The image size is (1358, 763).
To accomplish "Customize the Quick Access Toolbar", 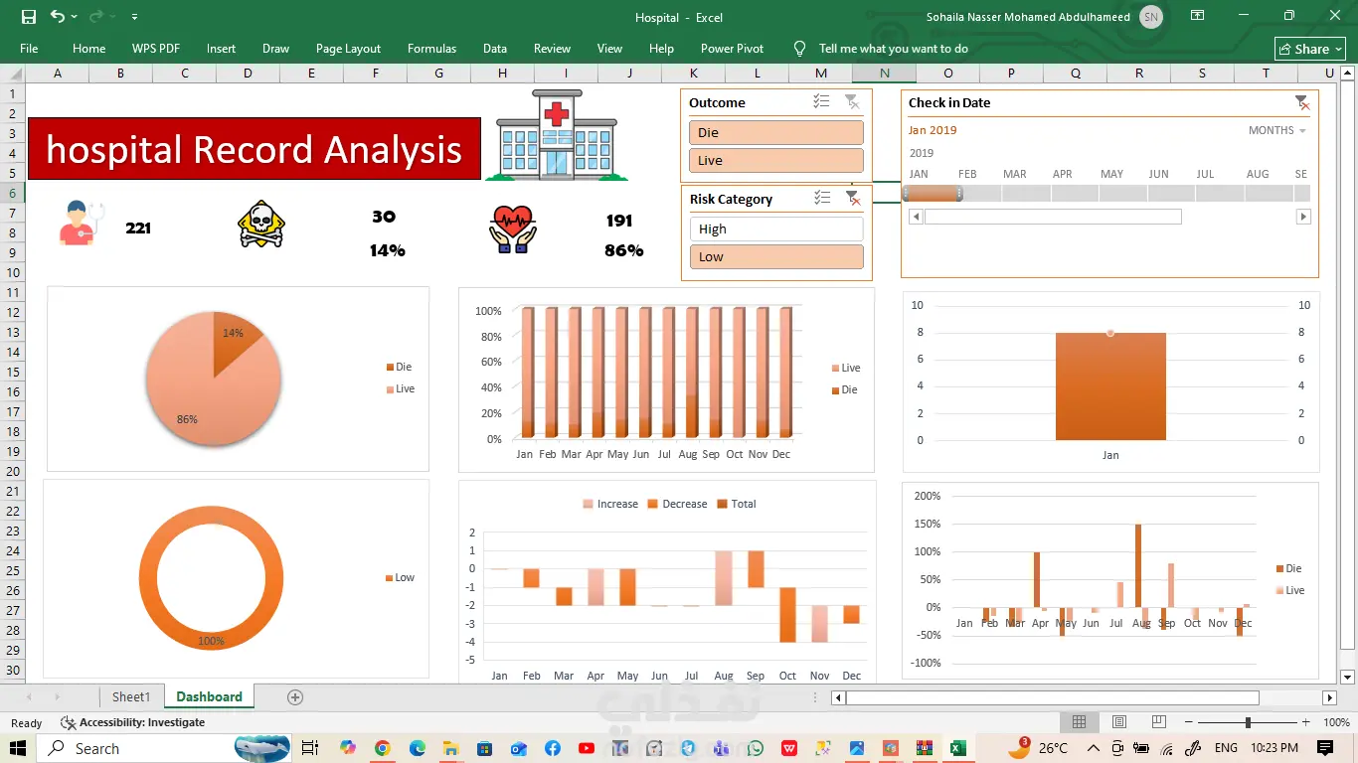I will click(134, 17).
